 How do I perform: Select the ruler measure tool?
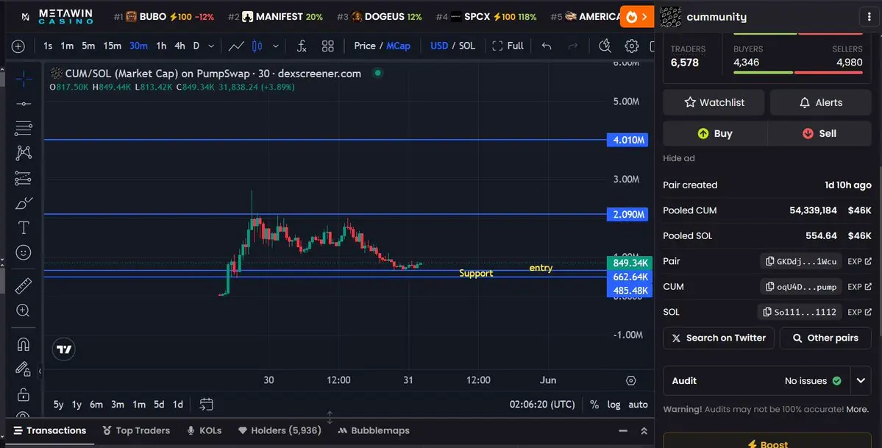click(24, 286)
